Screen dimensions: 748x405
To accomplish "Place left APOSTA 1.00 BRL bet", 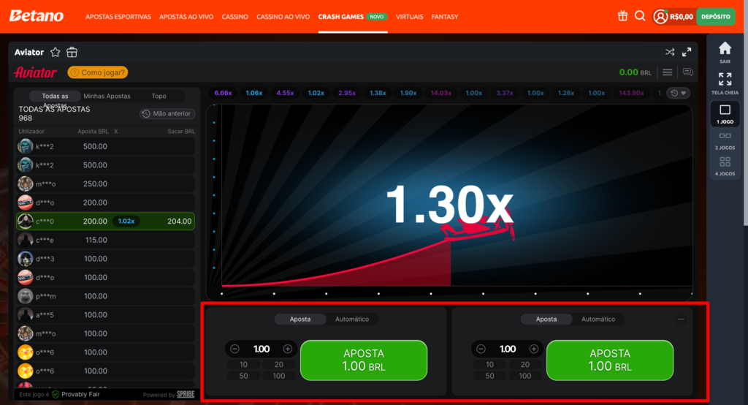I will click(x=364, y=360).
